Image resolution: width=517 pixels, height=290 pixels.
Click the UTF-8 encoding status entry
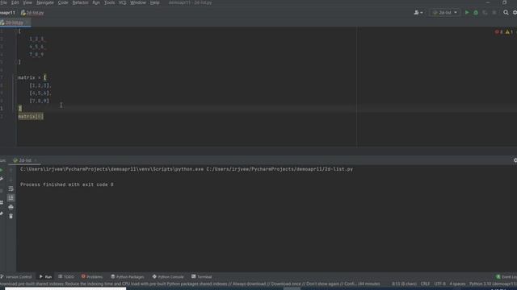pyautogui.click(x=439, y=284)
